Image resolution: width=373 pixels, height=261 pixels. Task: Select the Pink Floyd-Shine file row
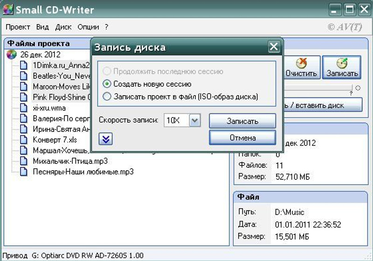[x=61, y=97]
